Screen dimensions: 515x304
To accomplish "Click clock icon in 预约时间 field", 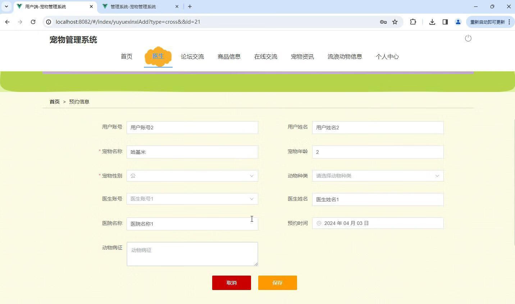I will 319,223.
